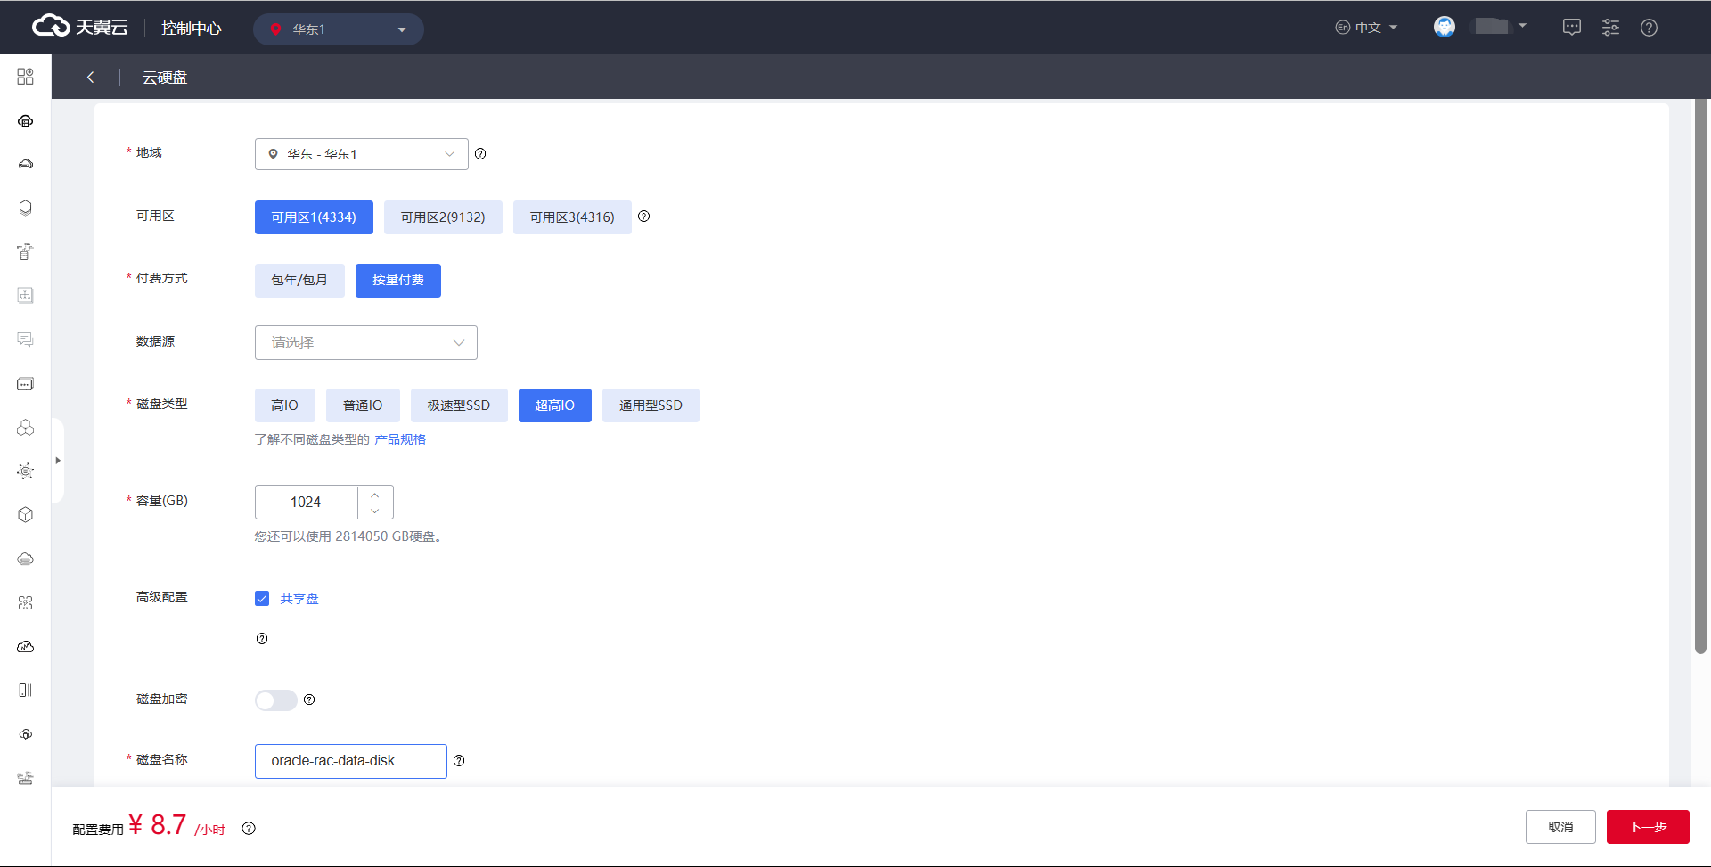Click the text 了解不同磁盘类型的
1711x867 pixels.
312,439
